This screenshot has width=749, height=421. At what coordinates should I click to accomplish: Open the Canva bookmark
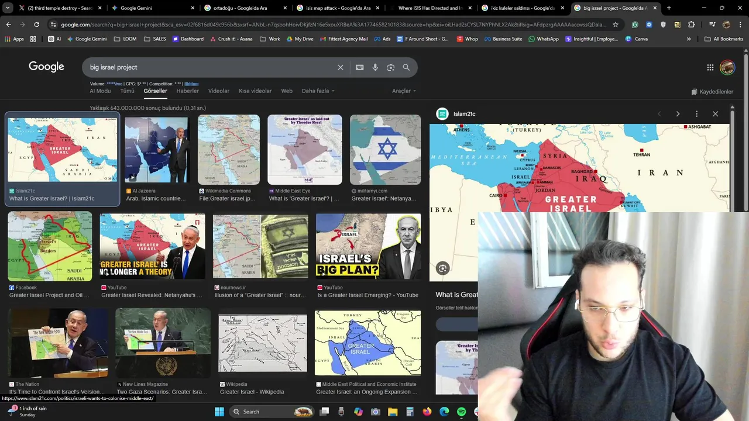pos(637,39)
